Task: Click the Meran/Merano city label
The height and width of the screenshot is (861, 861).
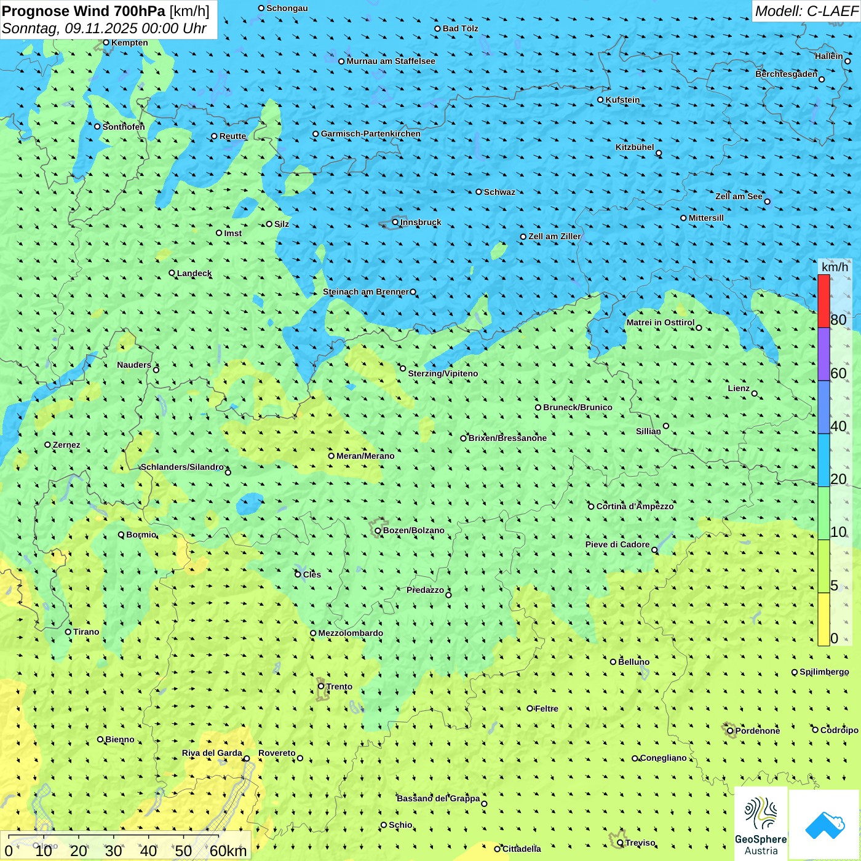Action: 365,456
